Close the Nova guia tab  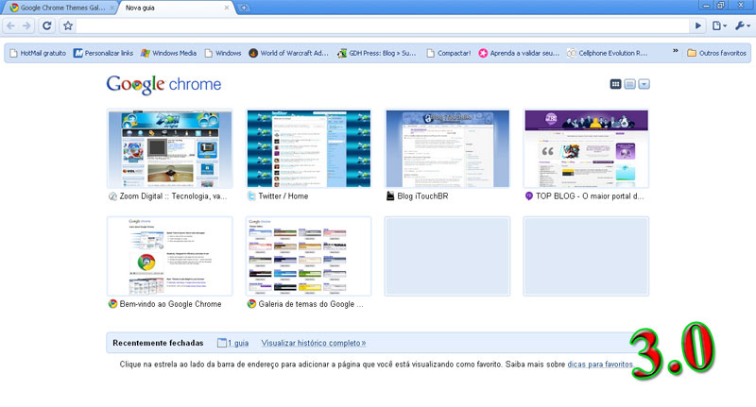point(227,8)
